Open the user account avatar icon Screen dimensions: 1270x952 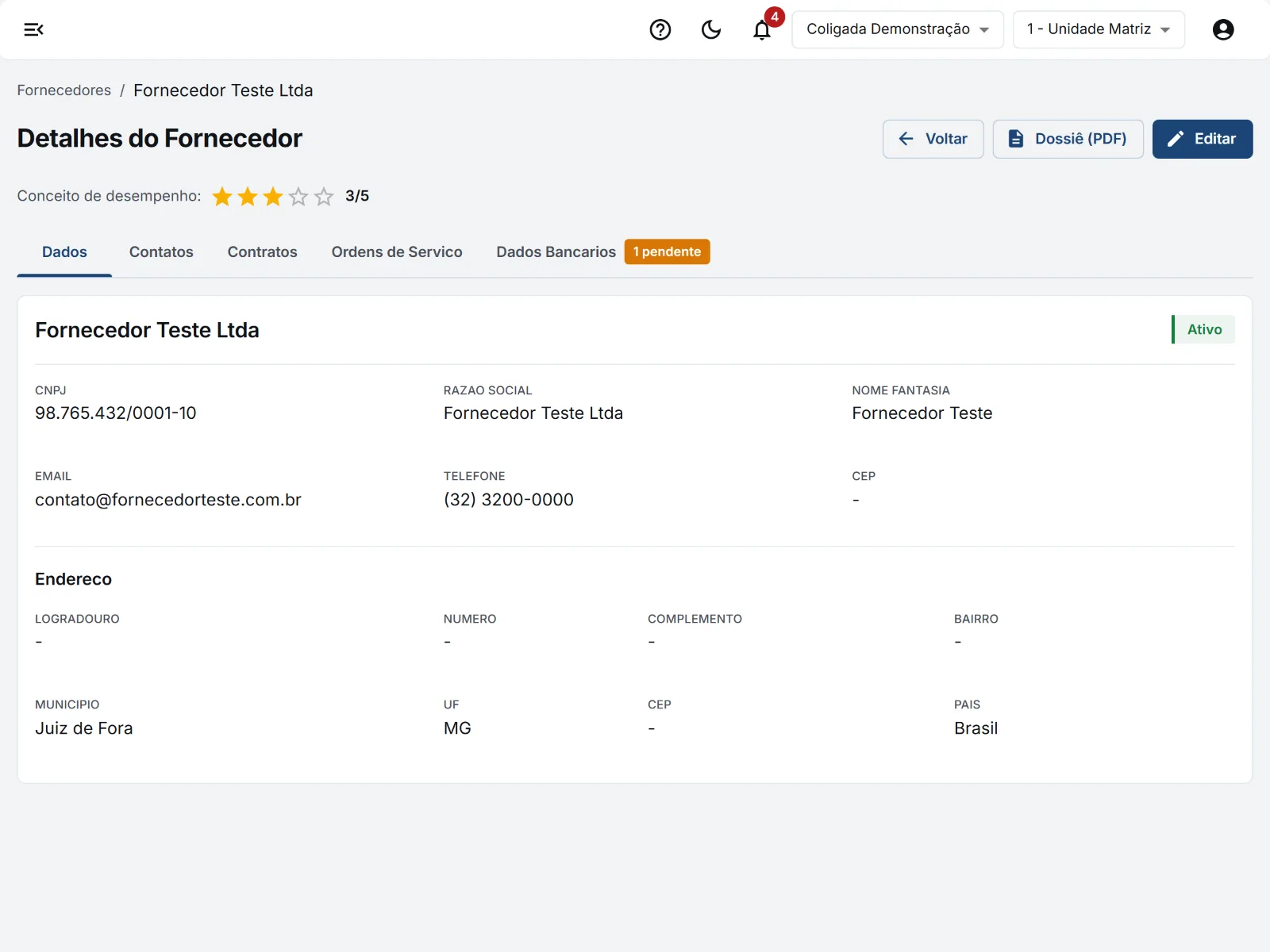point(1223,29)
